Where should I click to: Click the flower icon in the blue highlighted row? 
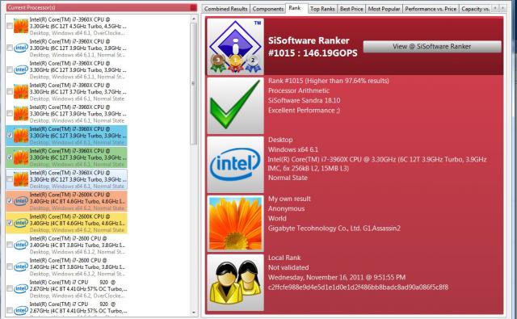point(21,136)
